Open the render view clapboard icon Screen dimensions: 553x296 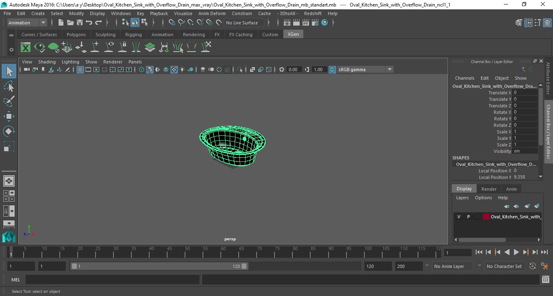(287, 23)
